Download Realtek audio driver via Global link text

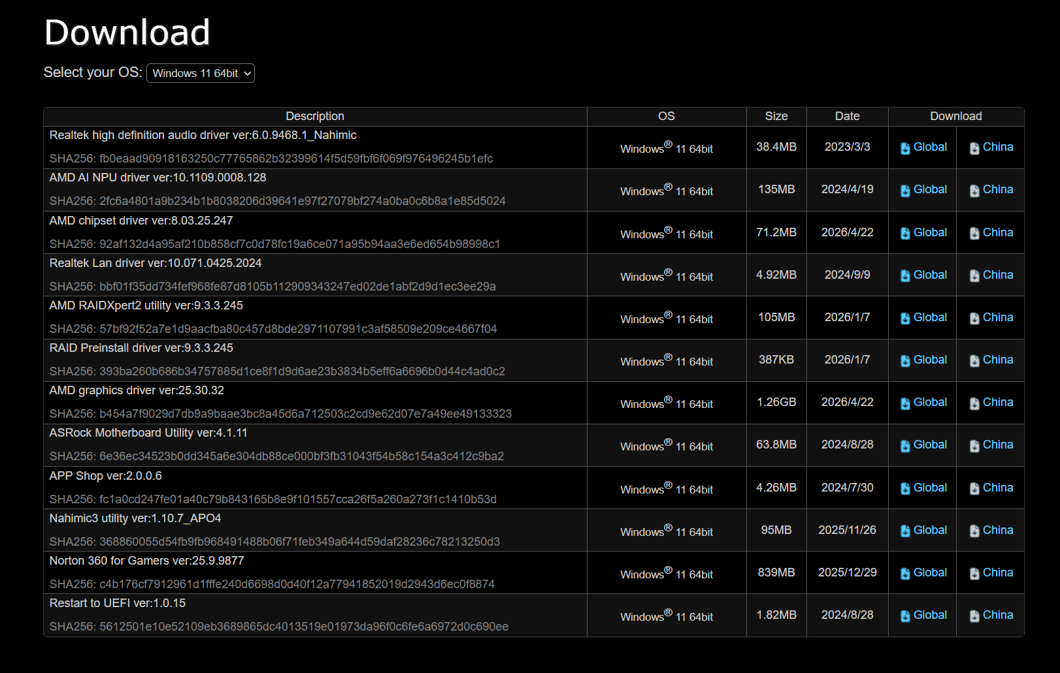(x=930, y=147)
